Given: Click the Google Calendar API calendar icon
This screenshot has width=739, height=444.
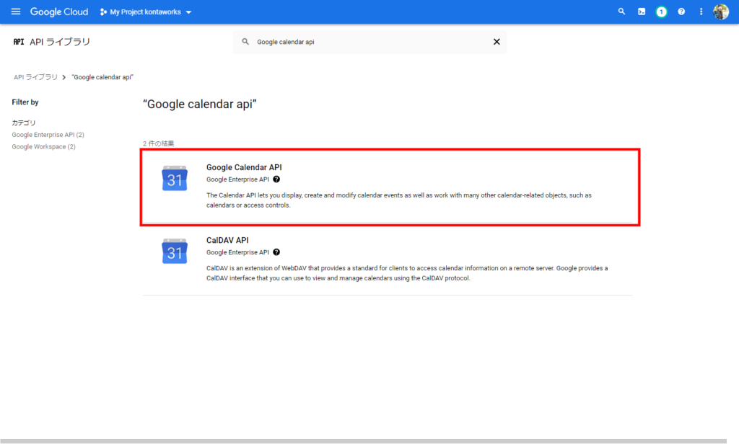Looking at the screenshot, I should [x=175, y=178].
